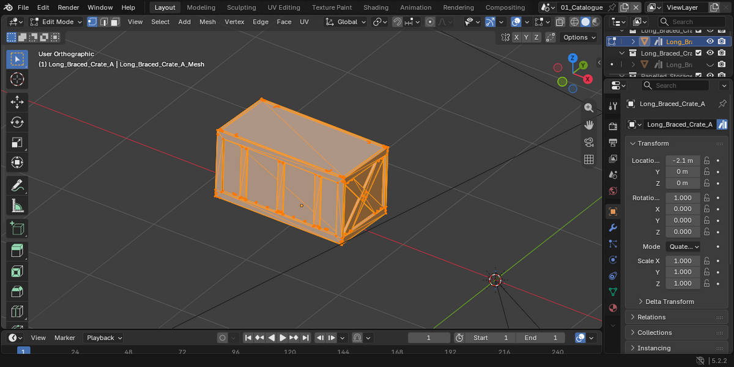Toggle X-ray display mode
This screenshot has height=367, width=734.
(x=560, y=21)
